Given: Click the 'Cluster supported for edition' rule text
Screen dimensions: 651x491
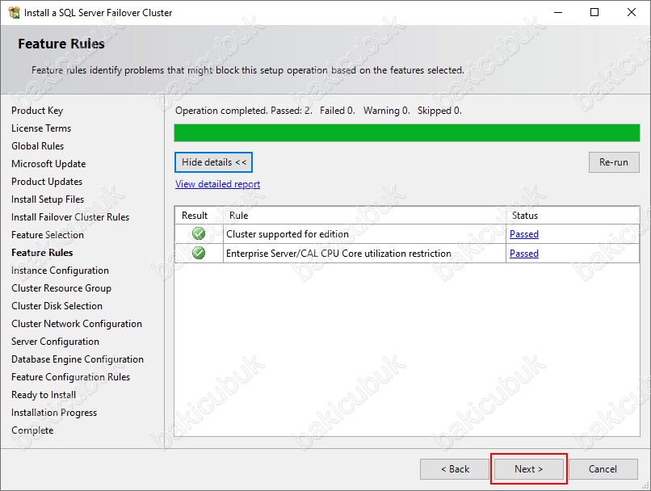Looking at the screenshot, I should click(x=288, y=234).
